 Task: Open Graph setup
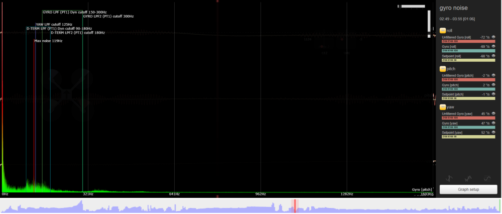pos(468,189)
